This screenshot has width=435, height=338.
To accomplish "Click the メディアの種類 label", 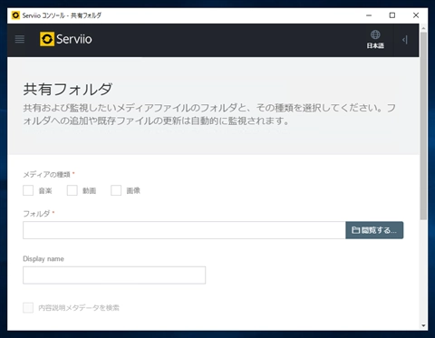I will pyautogui.click(x=47, y=175).
